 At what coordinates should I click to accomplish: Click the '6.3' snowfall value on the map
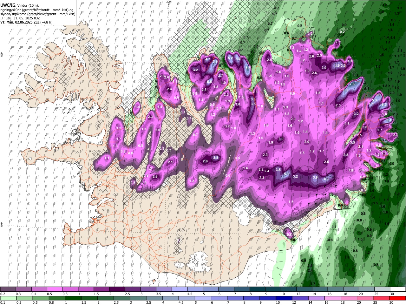click(384, 105)
